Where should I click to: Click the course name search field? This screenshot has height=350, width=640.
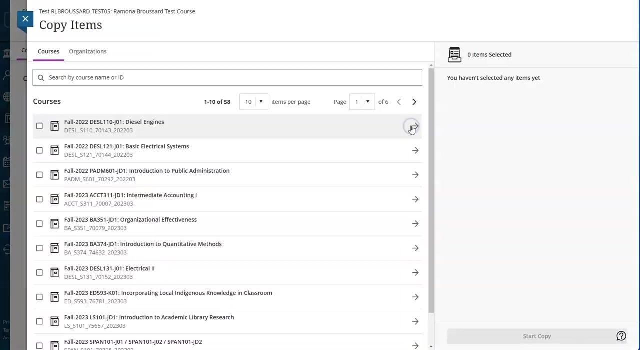(x=227, y=77)
